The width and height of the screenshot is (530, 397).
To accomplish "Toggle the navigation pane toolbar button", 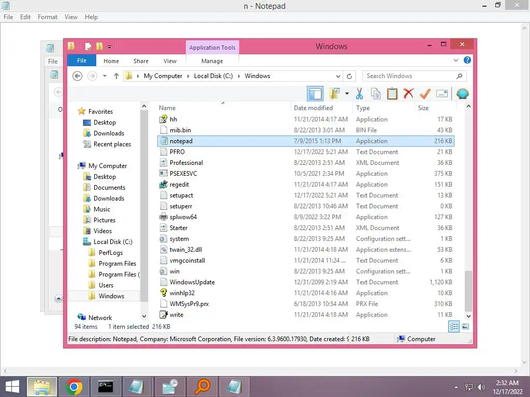I will tap(315, 94).
